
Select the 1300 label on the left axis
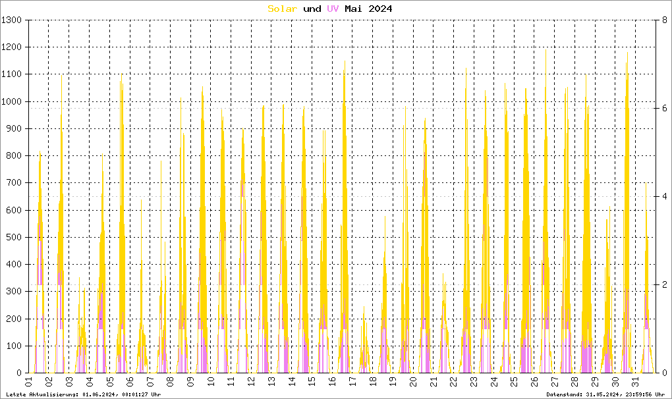[13, 20]
